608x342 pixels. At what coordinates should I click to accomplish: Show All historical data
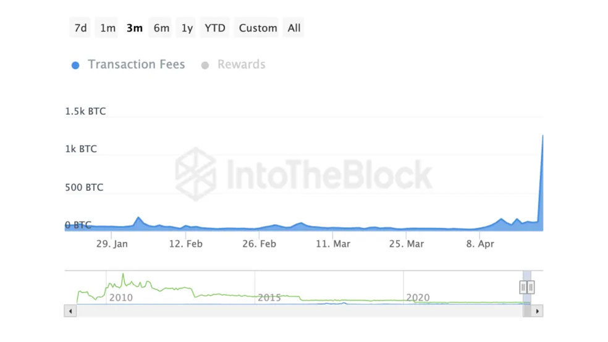tap(294, 28)
